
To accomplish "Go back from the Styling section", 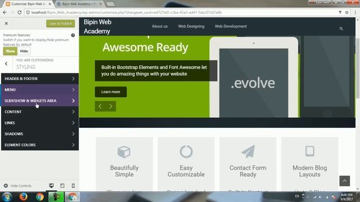I will (6, 63).
